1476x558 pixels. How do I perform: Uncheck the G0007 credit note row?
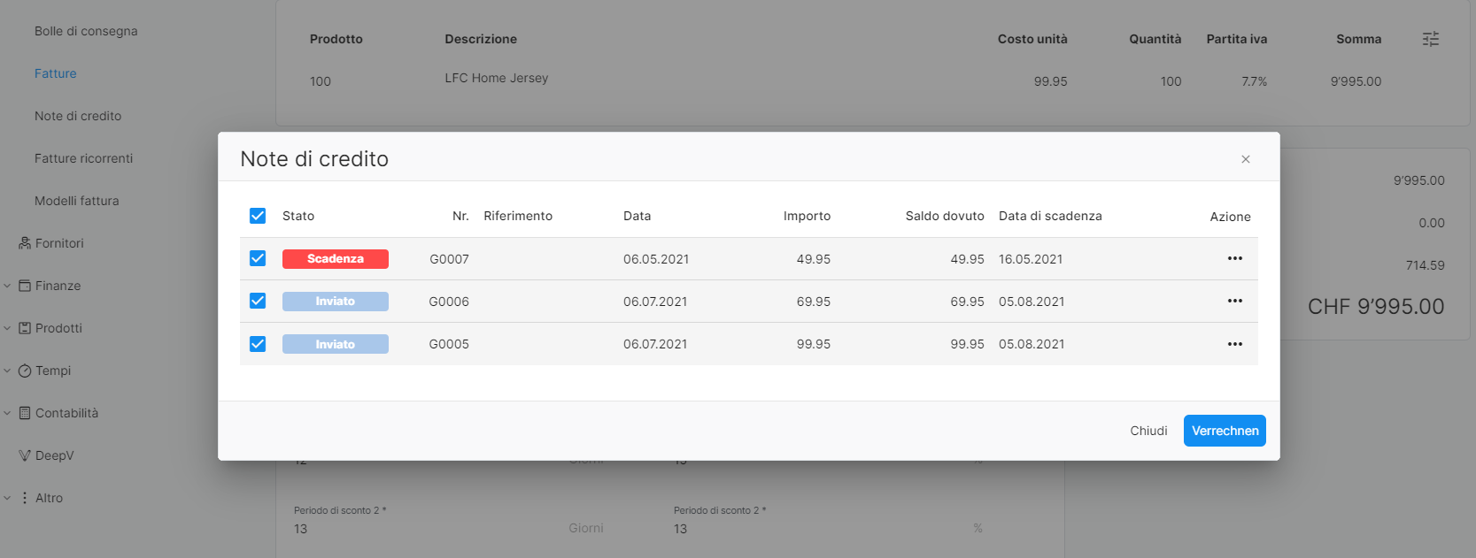tap(258, 258)
